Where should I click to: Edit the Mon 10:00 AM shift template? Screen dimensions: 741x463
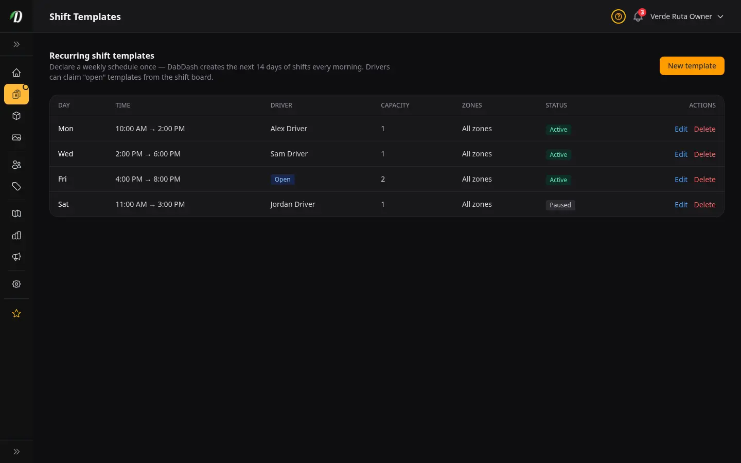pos(681,129)
